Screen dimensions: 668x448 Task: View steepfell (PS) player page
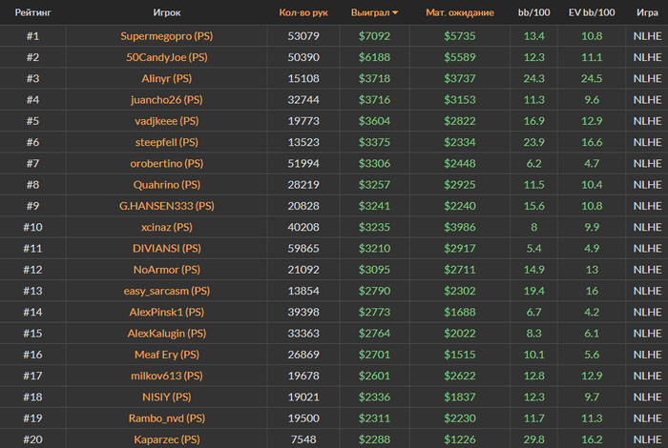[x=167, y=142]
